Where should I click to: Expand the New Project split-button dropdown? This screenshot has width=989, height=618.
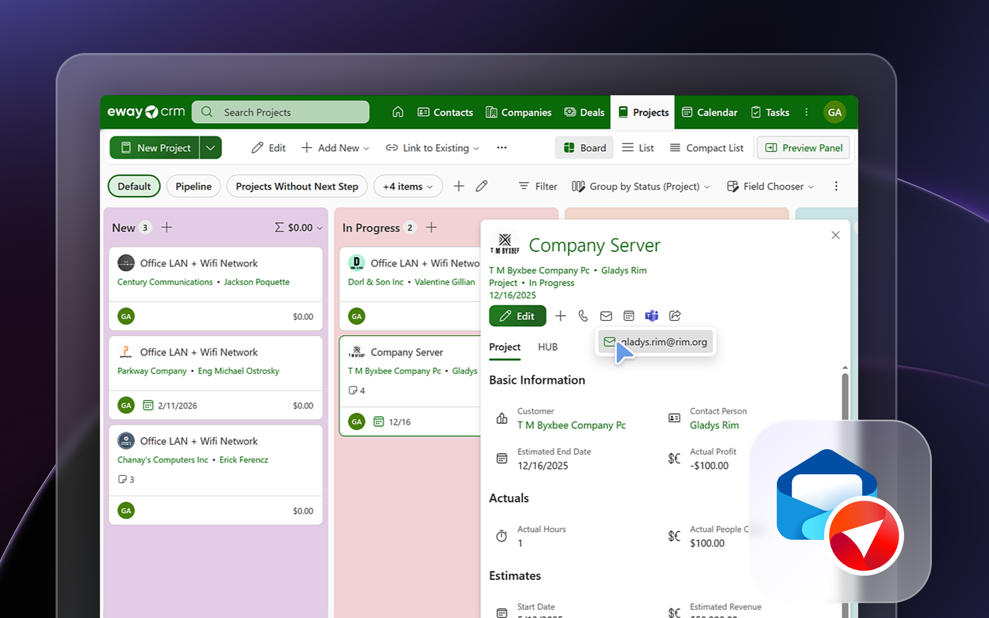(210, 148)
